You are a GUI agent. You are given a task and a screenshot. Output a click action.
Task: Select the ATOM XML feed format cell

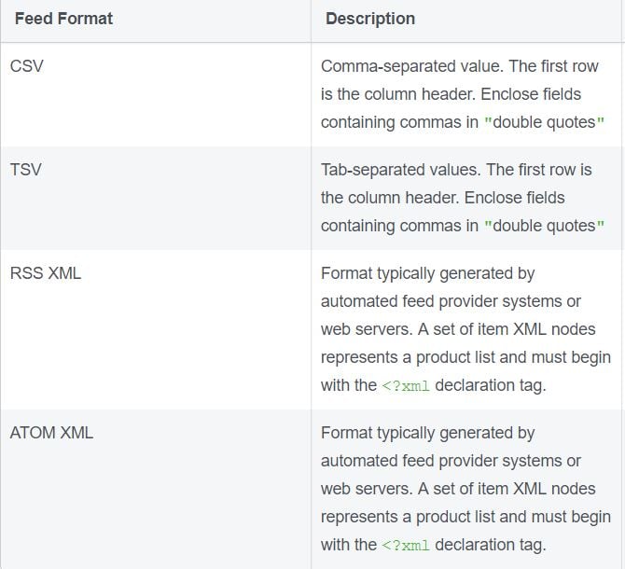coord(51,433)
